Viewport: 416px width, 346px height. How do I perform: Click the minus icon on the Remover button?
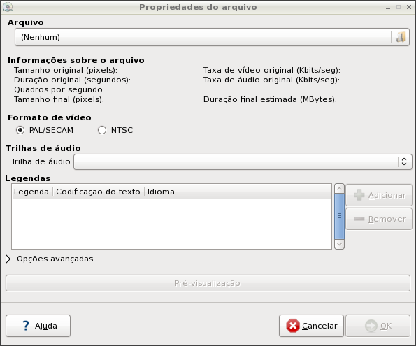(x=359, y=219)
